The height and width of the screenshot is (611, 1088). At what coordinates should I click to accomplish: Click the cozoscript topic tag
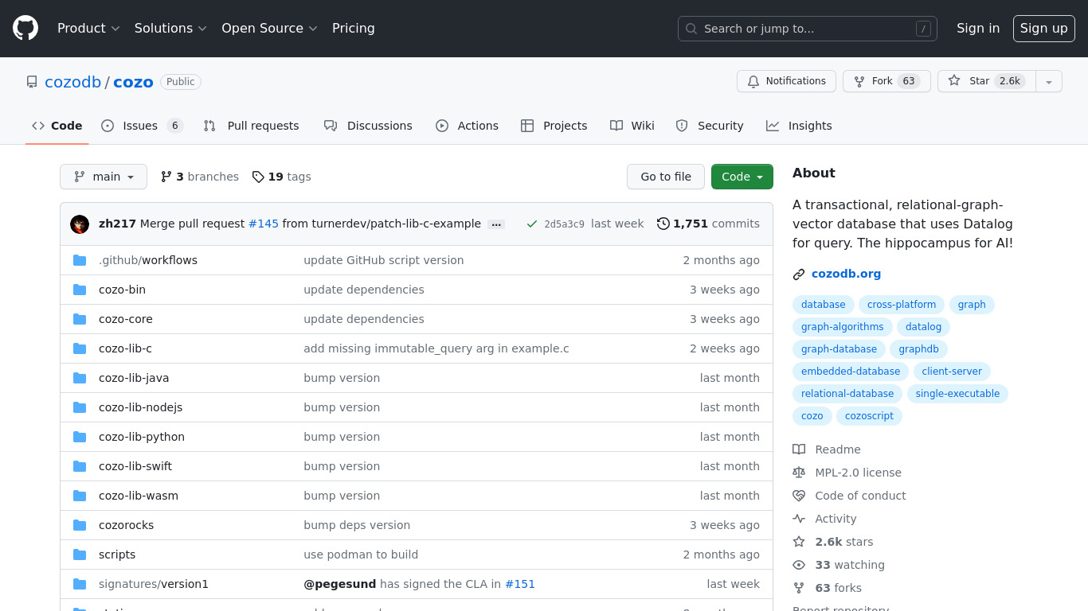(x=869, y=416)
